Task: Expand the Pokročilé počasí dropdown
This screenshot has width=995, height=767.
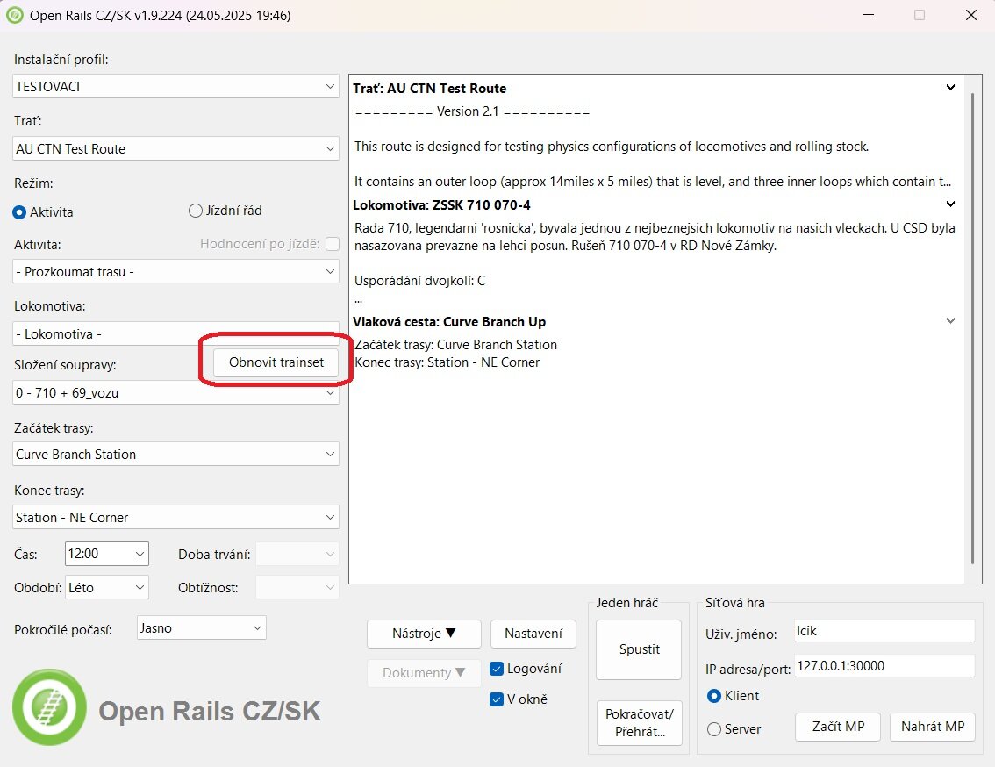Action: click(x=202, y=628)
